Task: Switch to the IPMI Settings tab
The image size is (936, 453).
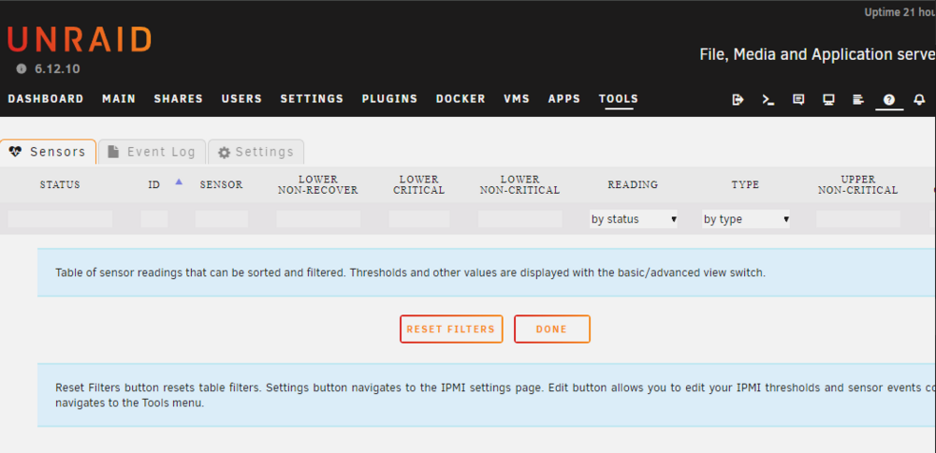Action: (x=256, y=152)
